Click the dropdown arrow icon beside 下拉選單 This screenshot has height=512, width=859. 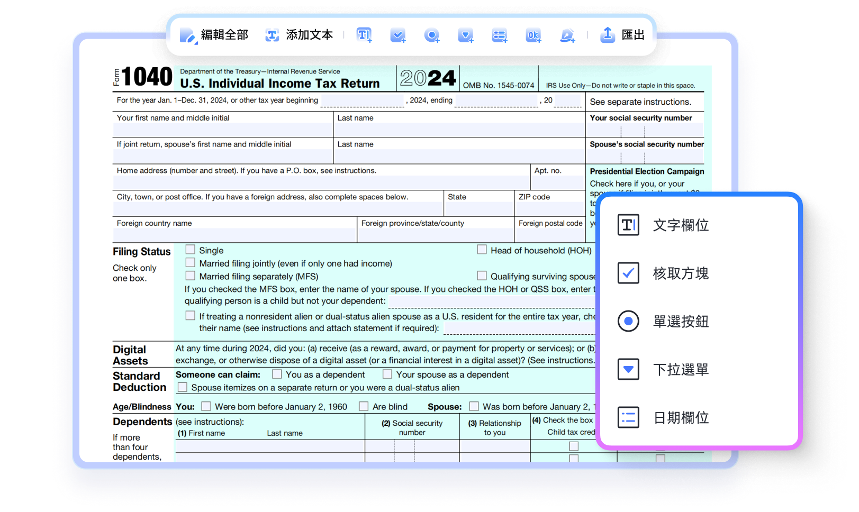(x=628, y=369)
